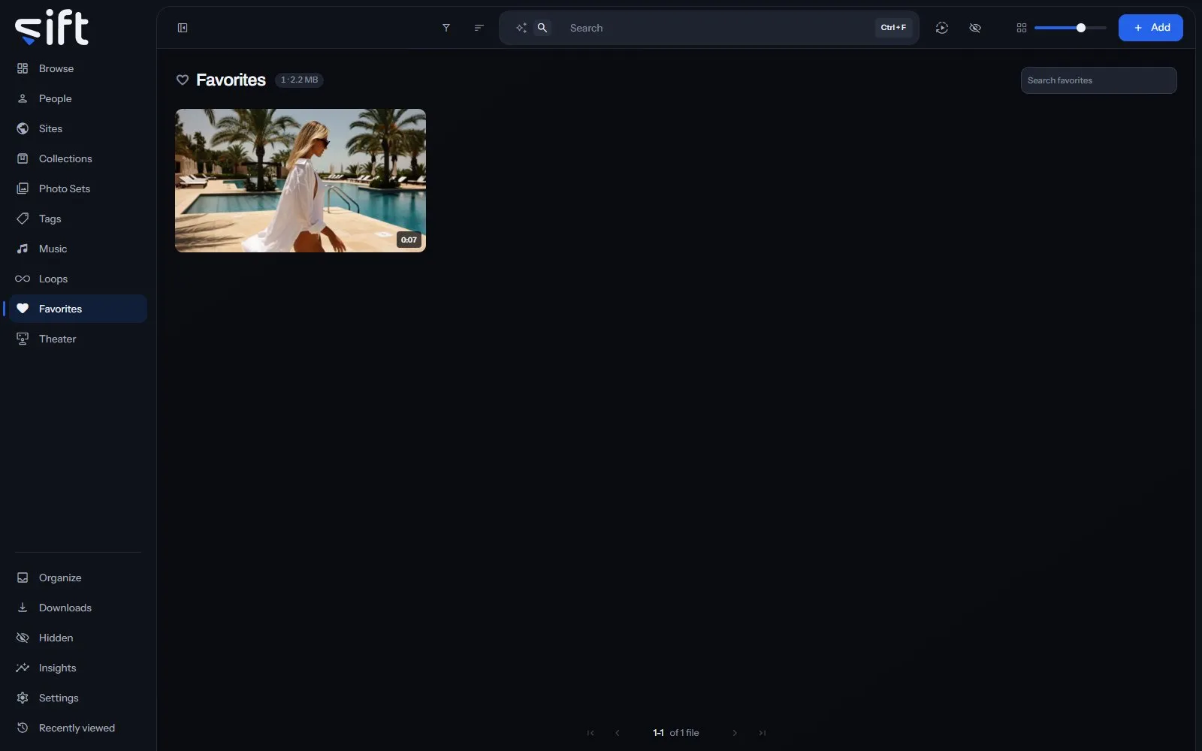This screenshot has height=751, width=1202.
Task: Go to previous page chevron
Action: coord(618,733)
